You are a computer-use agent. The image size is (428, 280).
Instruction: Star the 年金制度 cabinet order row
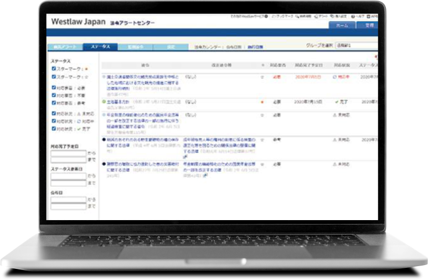click(262, 115)
